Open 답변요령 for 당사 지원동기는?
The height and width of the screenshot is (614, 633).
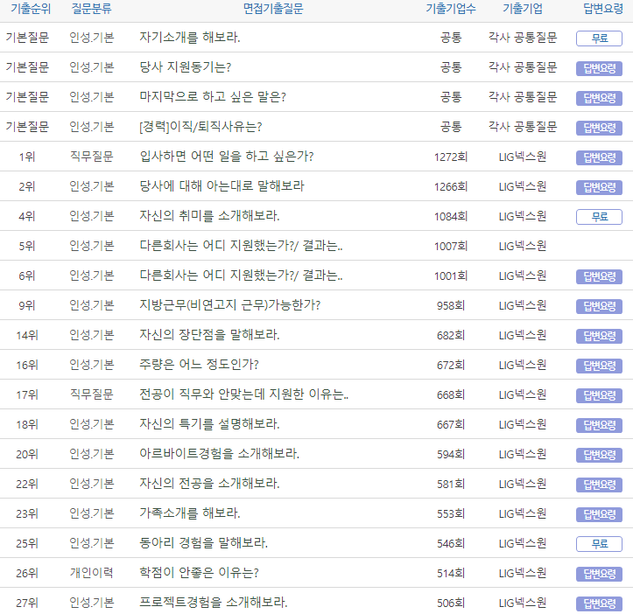[x=599, y=68]
